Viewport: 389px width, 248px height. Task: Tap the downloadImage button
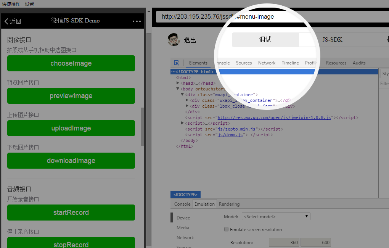coord(71,161)
